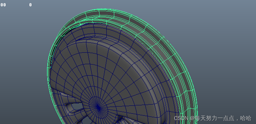Click the center pole vertex of wheel hub

tap(98, 107)
